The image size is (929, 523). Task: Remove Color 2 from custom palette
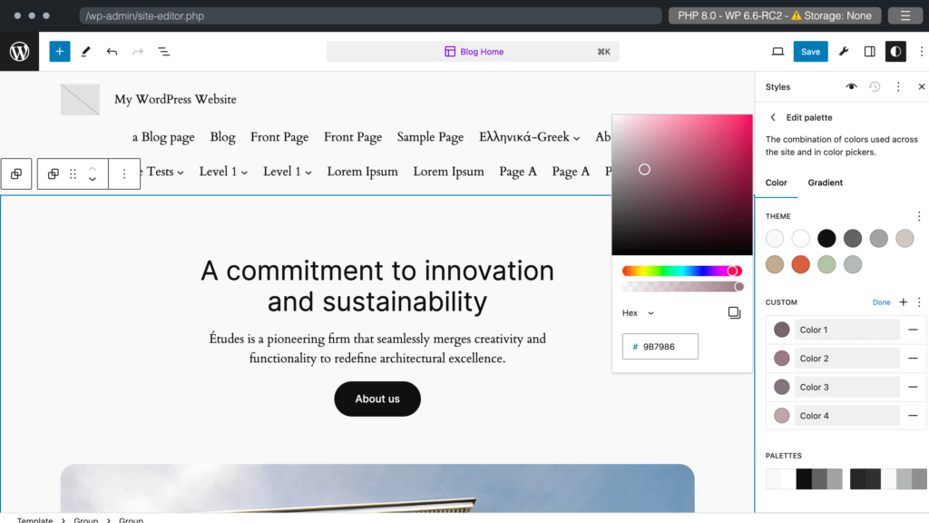tap(913, 358)
